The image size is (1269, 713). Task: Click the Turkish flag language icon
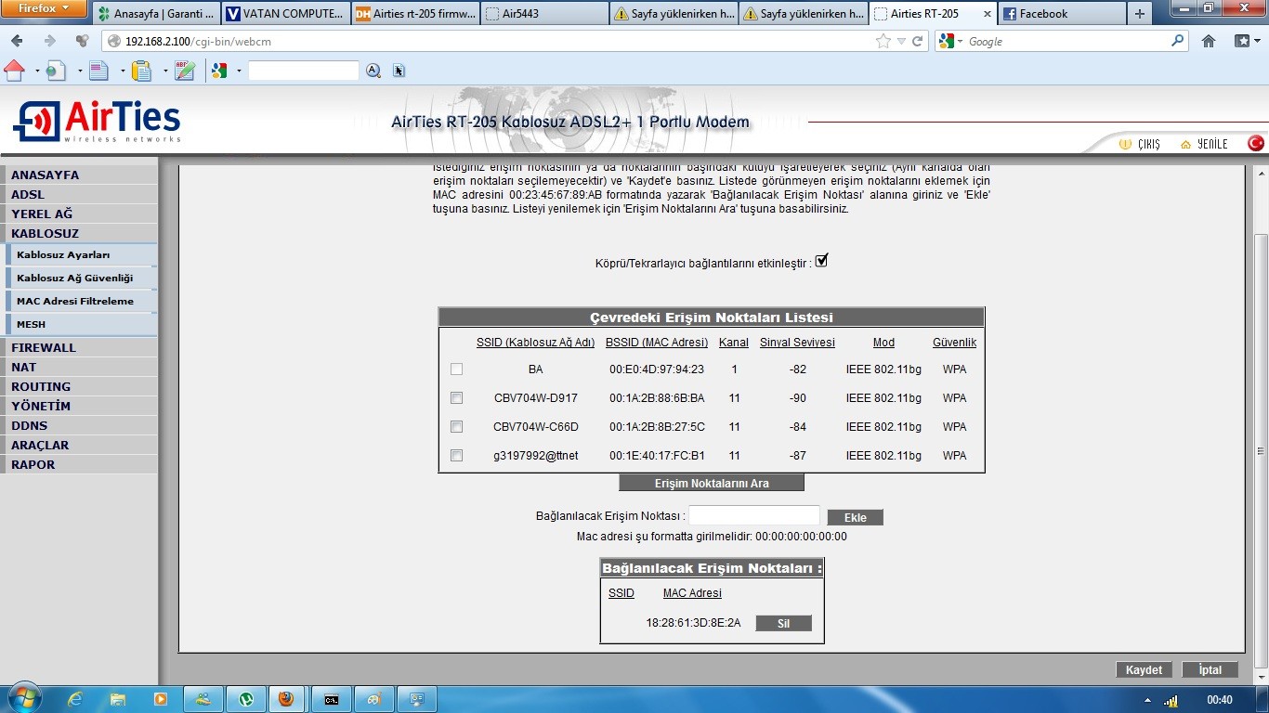[1256, 143]
